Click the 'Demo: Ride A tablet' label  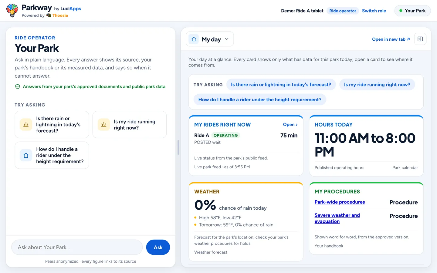(x=302, y=11)
